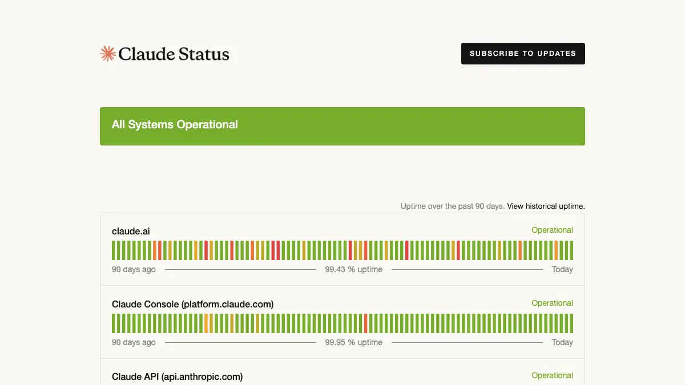
Task: Click the first uptime bar for Claude Console
Action: click(114, 323)
